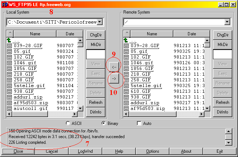Click the Cancel button
This screenshot has width=238, height=157.
(x=52, y=151)
